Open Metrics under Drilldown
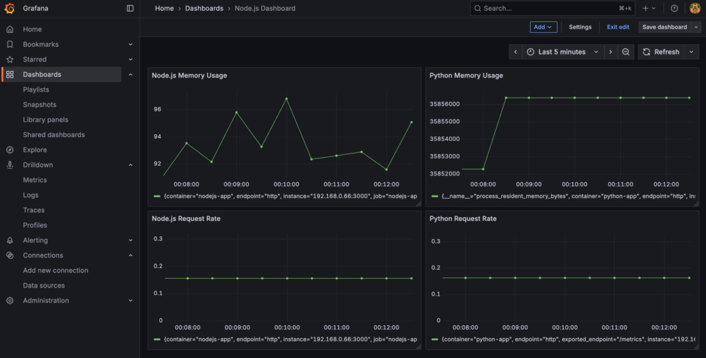Image resolution: width=706 pixels, height=358 pixels. [x=34, y=180]
